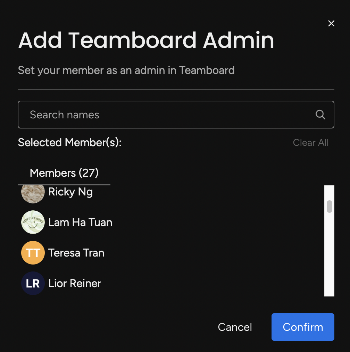Confirm the admin assignment
The width and height of the screenshot is (350, 352).
tap(302, 327)
